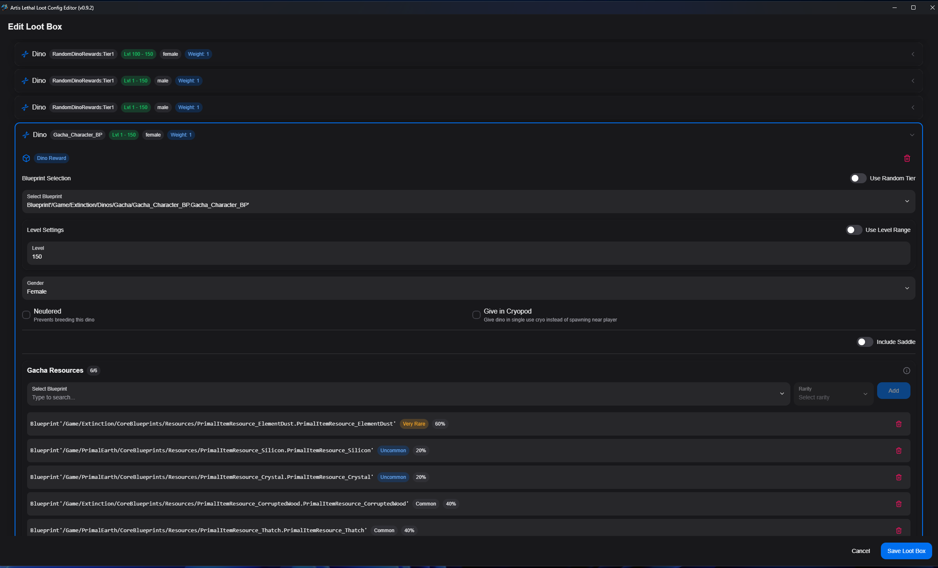
Task: Enable Use Level Range switch
Action: (853, 230)
